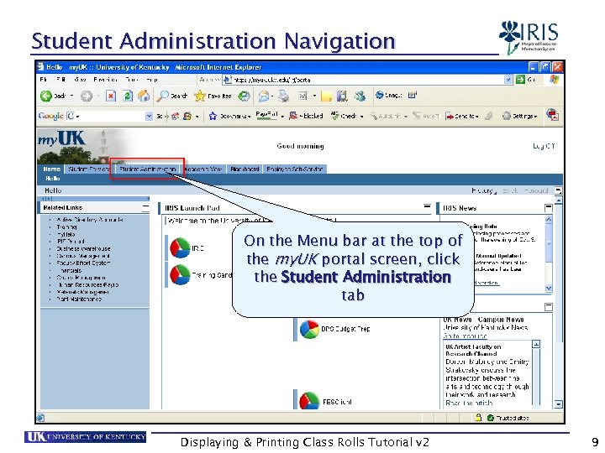Click the Refresh page icon
This screenshot has width=605, height=453.
(128, 96)
